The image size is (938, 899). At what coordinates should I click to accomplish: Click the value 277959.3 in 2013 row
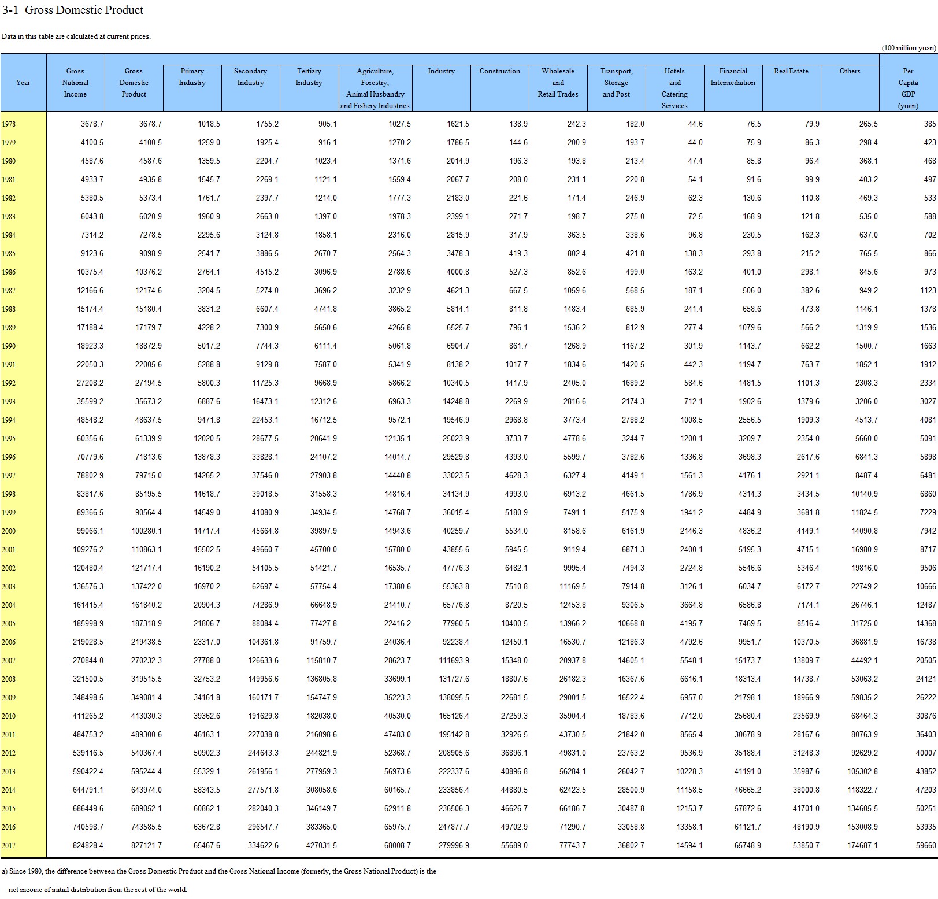click(x=321, y=772)
